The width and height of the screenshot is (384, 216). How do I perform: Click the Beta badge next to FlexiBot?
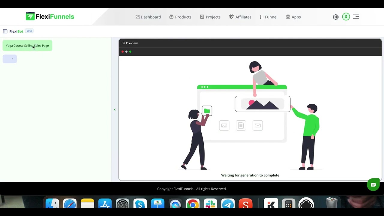pos(29,31)
